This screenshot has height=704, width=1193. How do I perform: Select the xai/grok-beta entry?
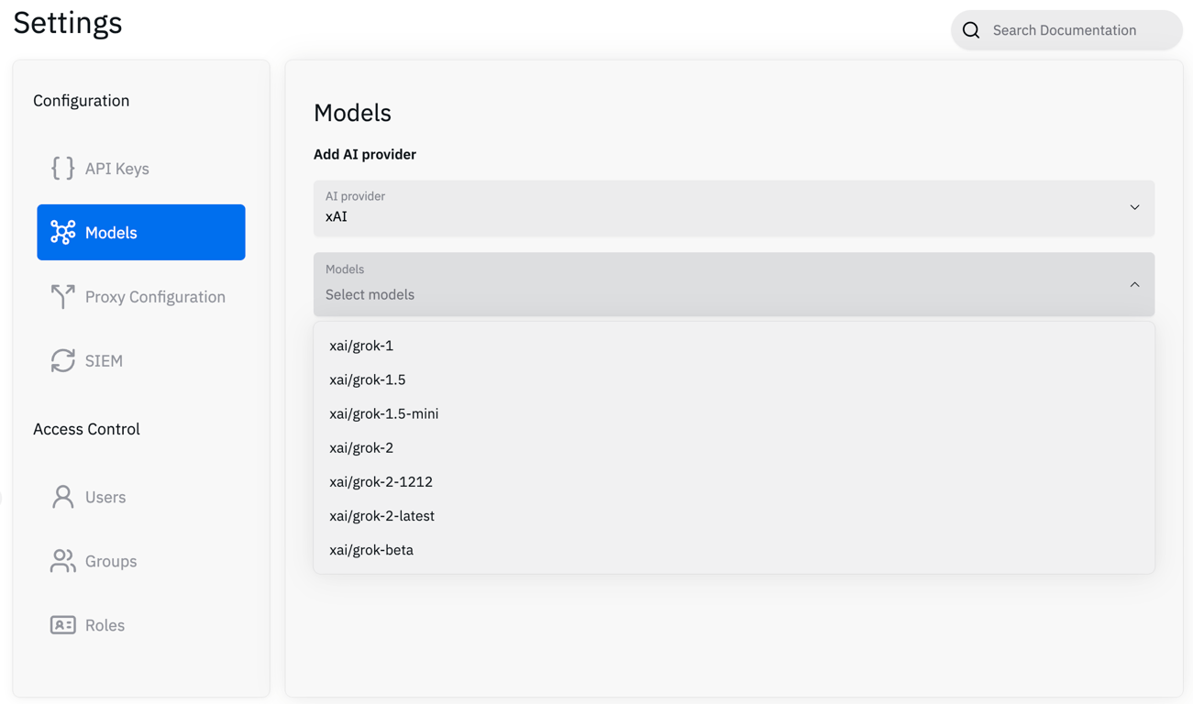click(x=371, y=550)
